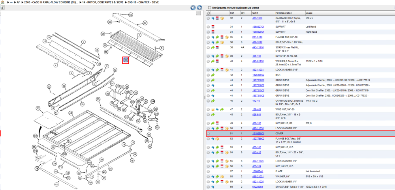Select callout 67 on the diagram
The width and height of the screenshot is (395, 190).
pos(145,23)
